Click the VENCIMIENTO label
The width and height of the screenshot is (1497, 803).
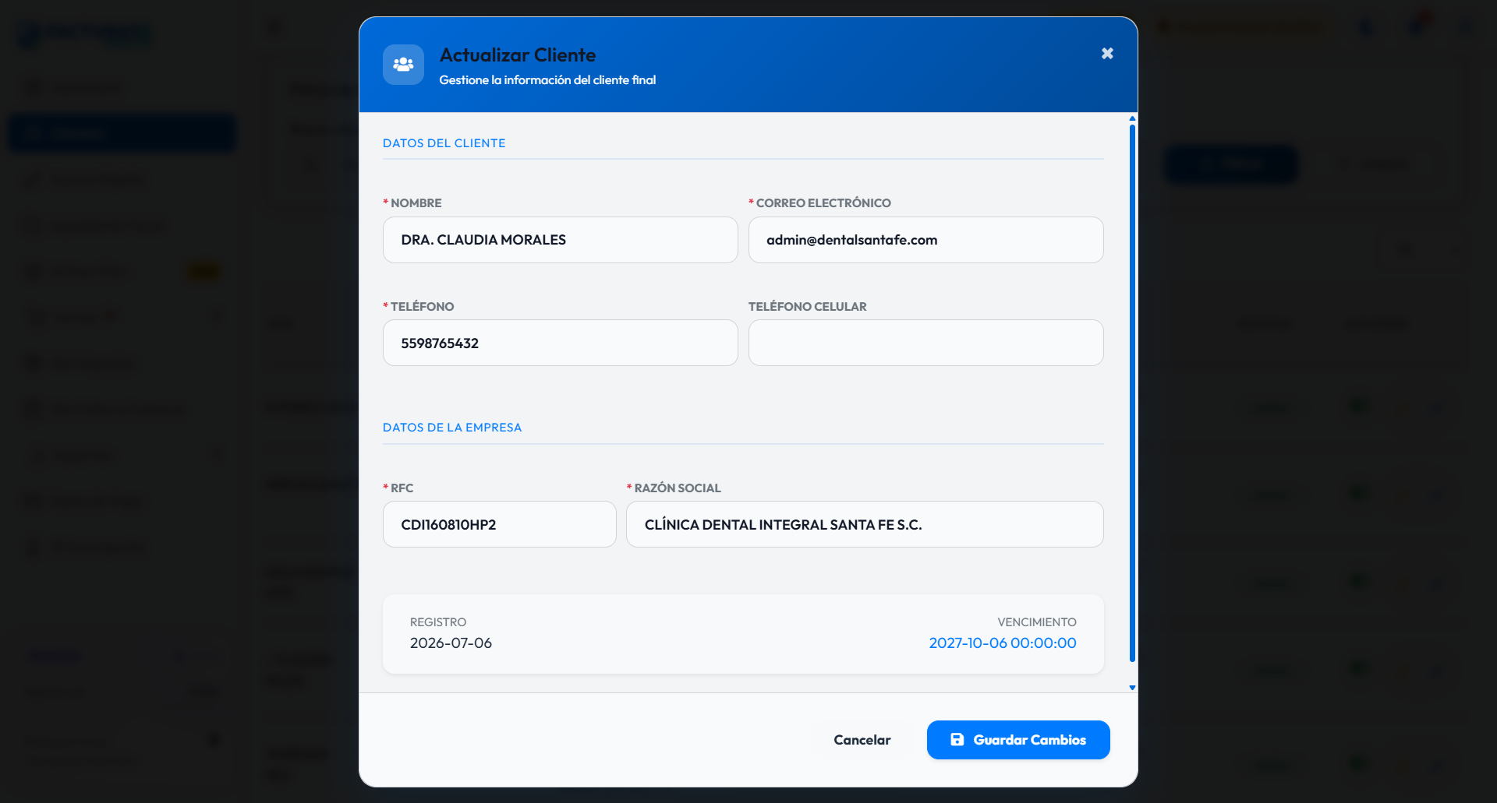coord(1037,622)
